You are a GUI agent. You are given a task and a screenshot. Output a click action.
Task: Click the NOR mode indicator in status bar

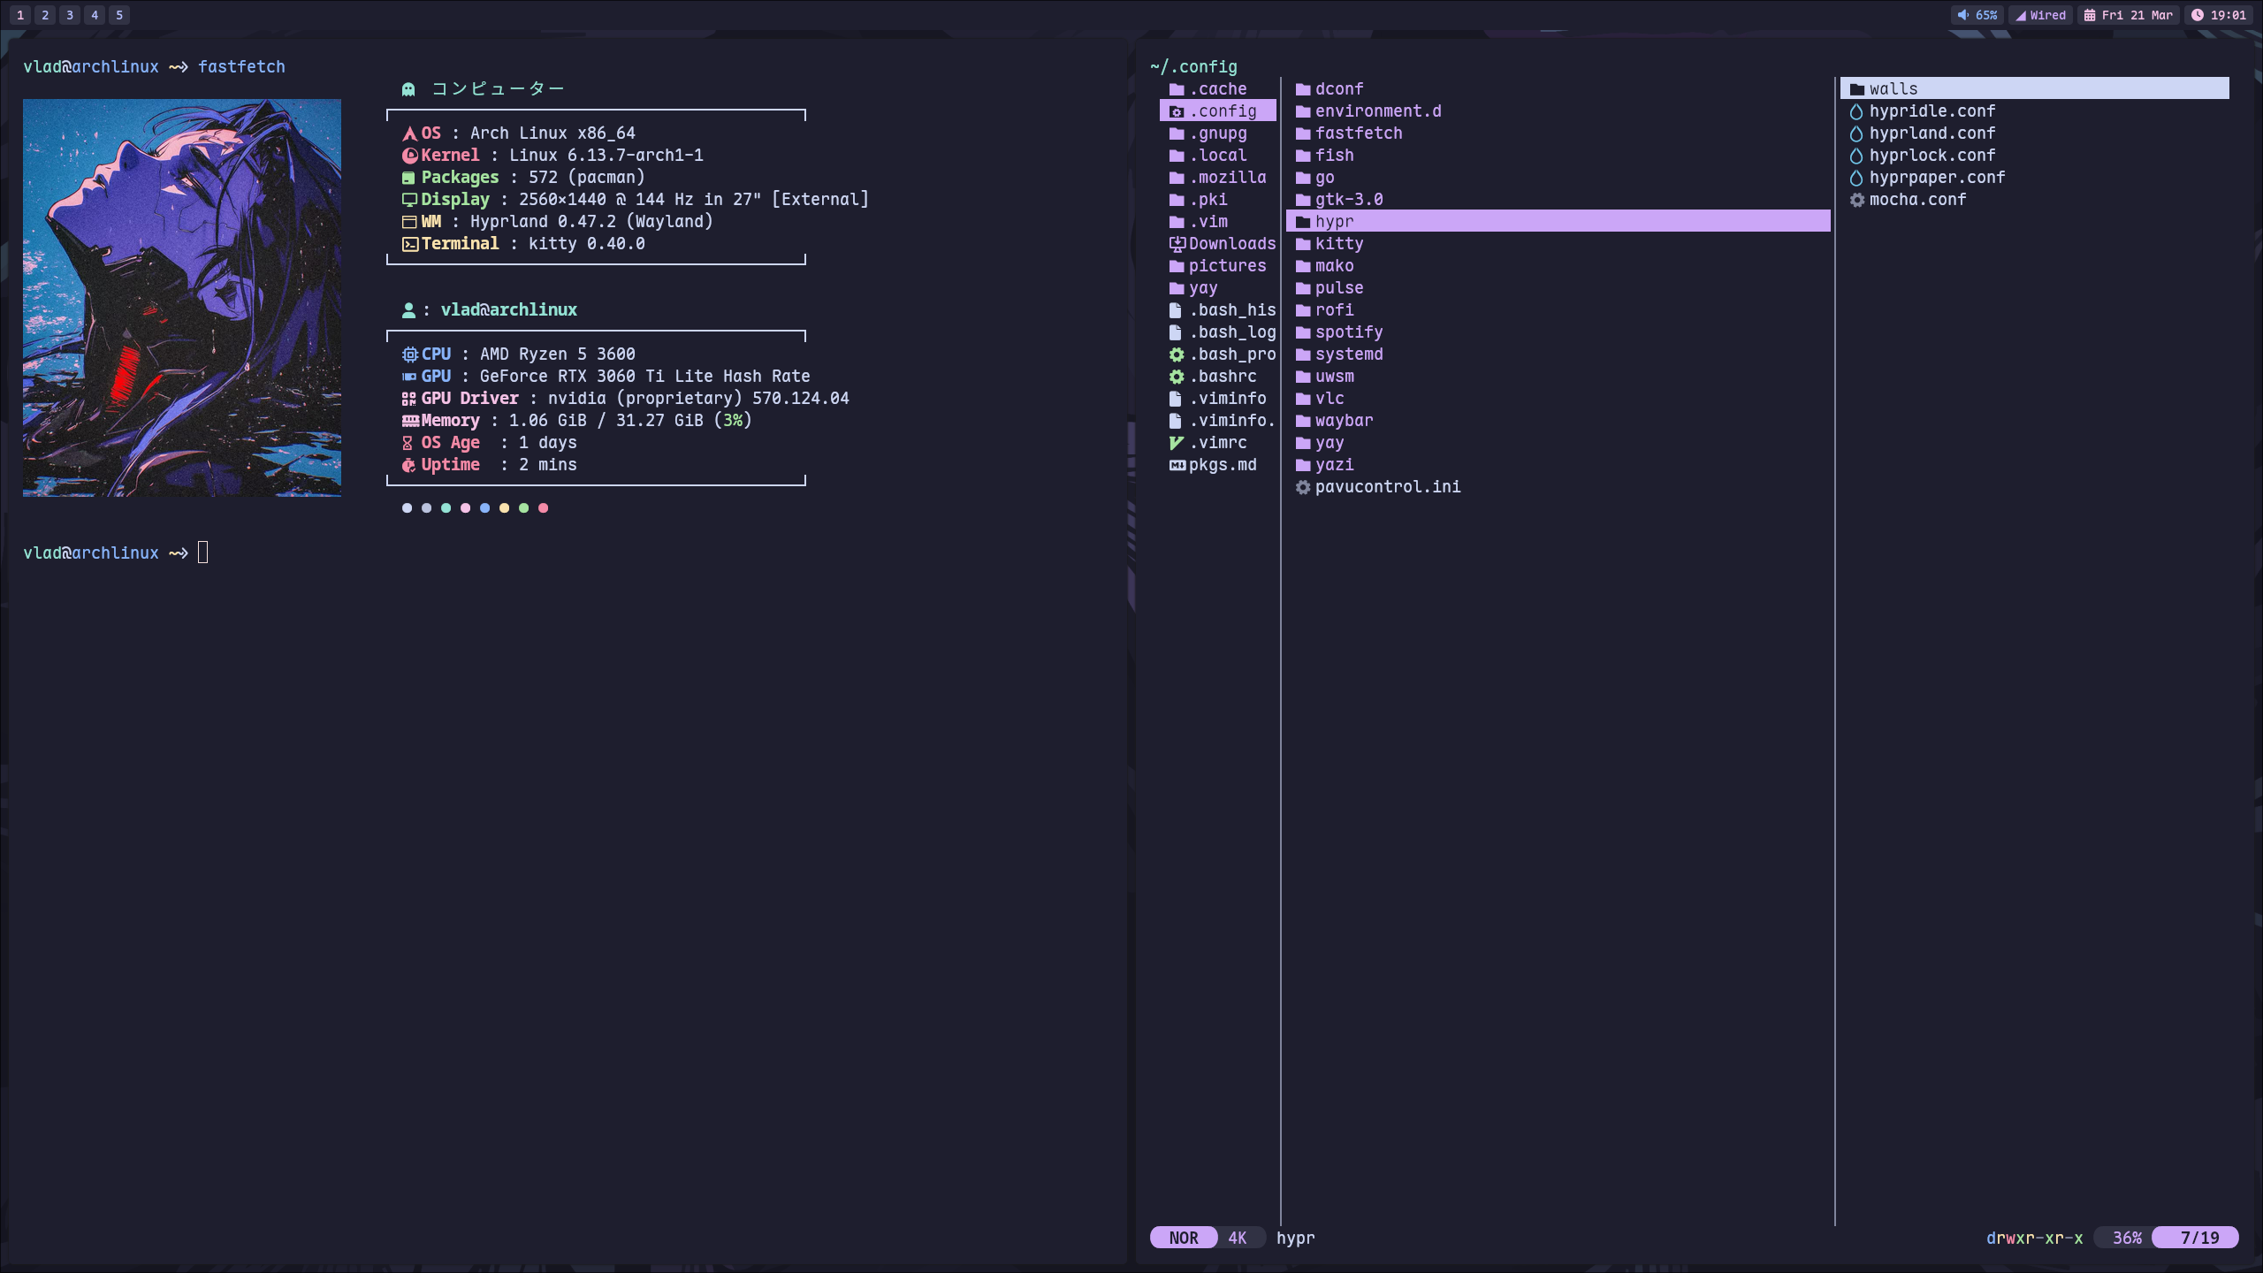(1183, 1238)
